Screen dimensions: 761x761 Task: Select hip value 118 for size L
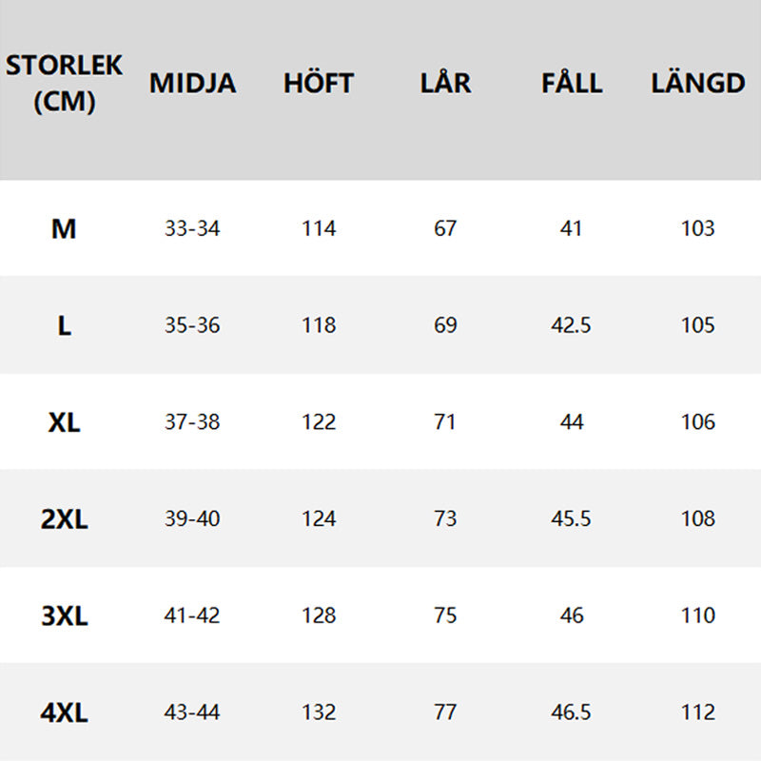tap(319, 325)
